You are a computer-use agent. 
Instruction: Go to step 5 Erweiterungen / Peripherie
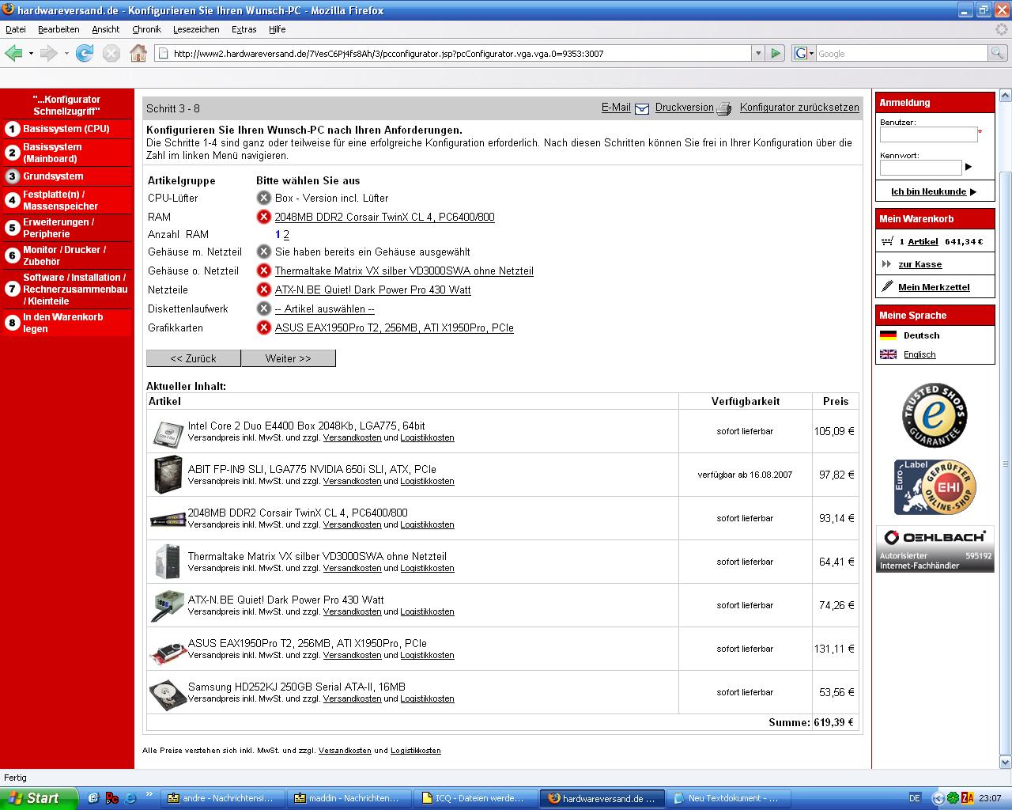[x=67, y=228]
